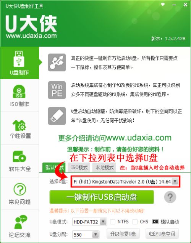This screenshot has width=191, height=243.
Task: Open the 个性设置 customization section
Action: click(x=19, y=128)
